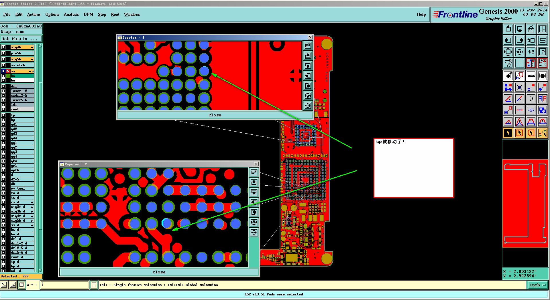Open the display control wrench icon
Viewport: 550px width, 300px height.
508,63
